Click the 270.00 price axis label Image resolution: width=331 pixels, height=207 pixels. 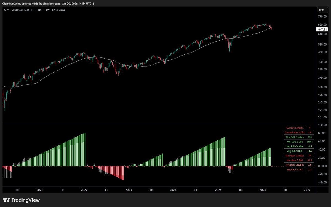pyautogui.click(x=322, y=95)
